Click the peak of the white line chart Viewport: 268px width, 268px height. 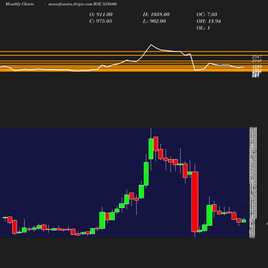[151, 44]
